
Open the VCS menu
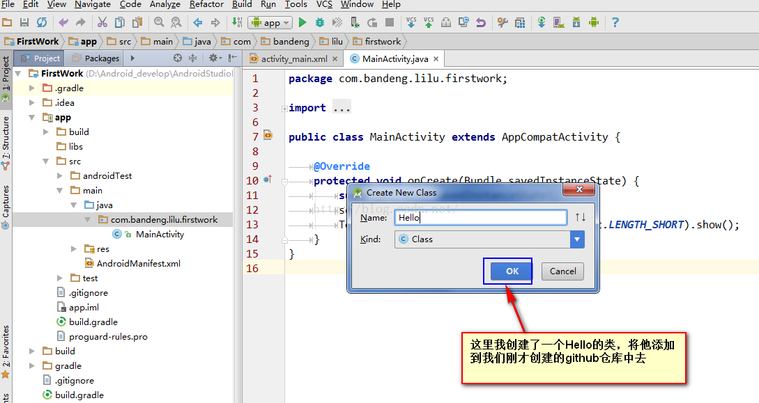click(324, 4)
